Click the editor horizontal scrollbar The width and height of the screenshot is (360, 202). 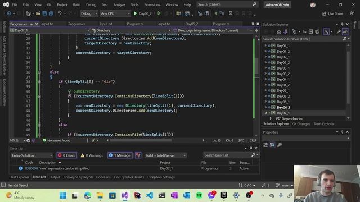coord(141,140)
